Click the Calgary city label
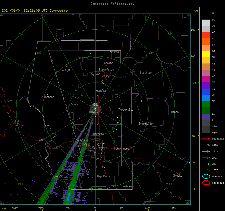The height and width of the screenshot is (211, 225). click(x=97, y=148)
